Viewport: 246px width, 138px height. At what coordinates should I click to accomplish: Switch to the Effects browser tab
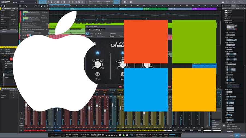pos(233,6)
